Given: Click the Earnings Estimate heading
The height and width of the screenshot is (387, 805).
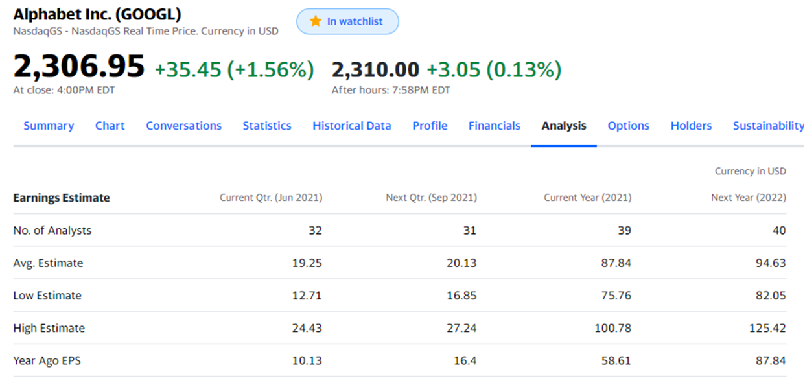Looking at the screenshot, I should (x=62, y=198).
